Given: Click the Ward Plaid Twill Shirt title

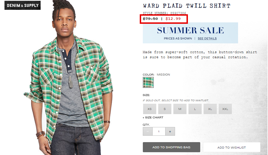Looking at the screenshot, I should click(x=187, y=6).
